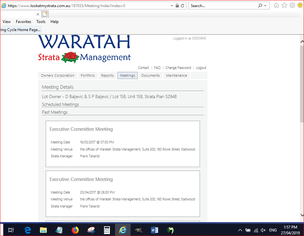Click the security lock icon in address bar
Screen dimensions: 304x236
coord(177,6)
